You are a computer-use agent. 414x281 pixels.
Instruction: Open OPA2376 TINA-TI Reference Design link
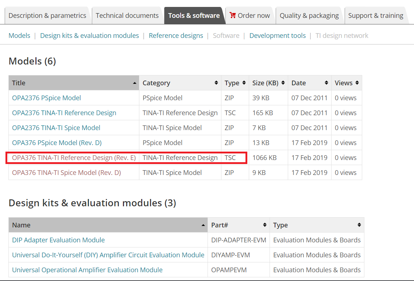[64, 113]
